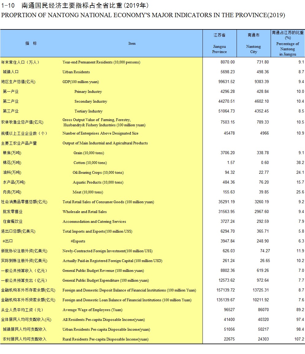Click 'Urban Residents Per-capita Disposable Income' label
This screenshot has height=354, width=305.
tap(106, 329)
